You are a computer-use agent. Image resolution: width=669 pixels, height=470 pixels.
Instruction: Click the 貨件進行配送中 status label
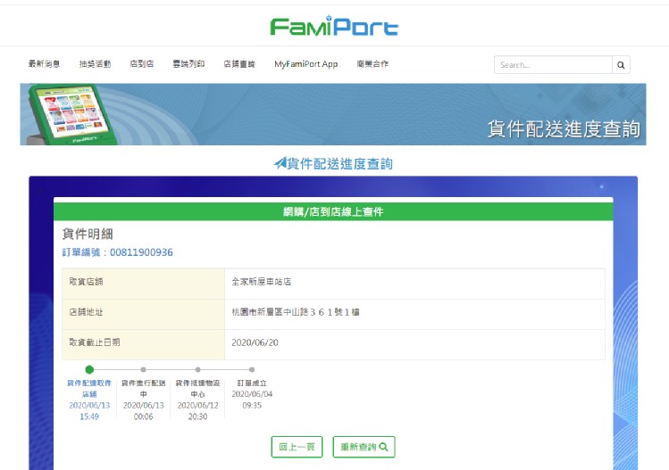pos(143,388)
